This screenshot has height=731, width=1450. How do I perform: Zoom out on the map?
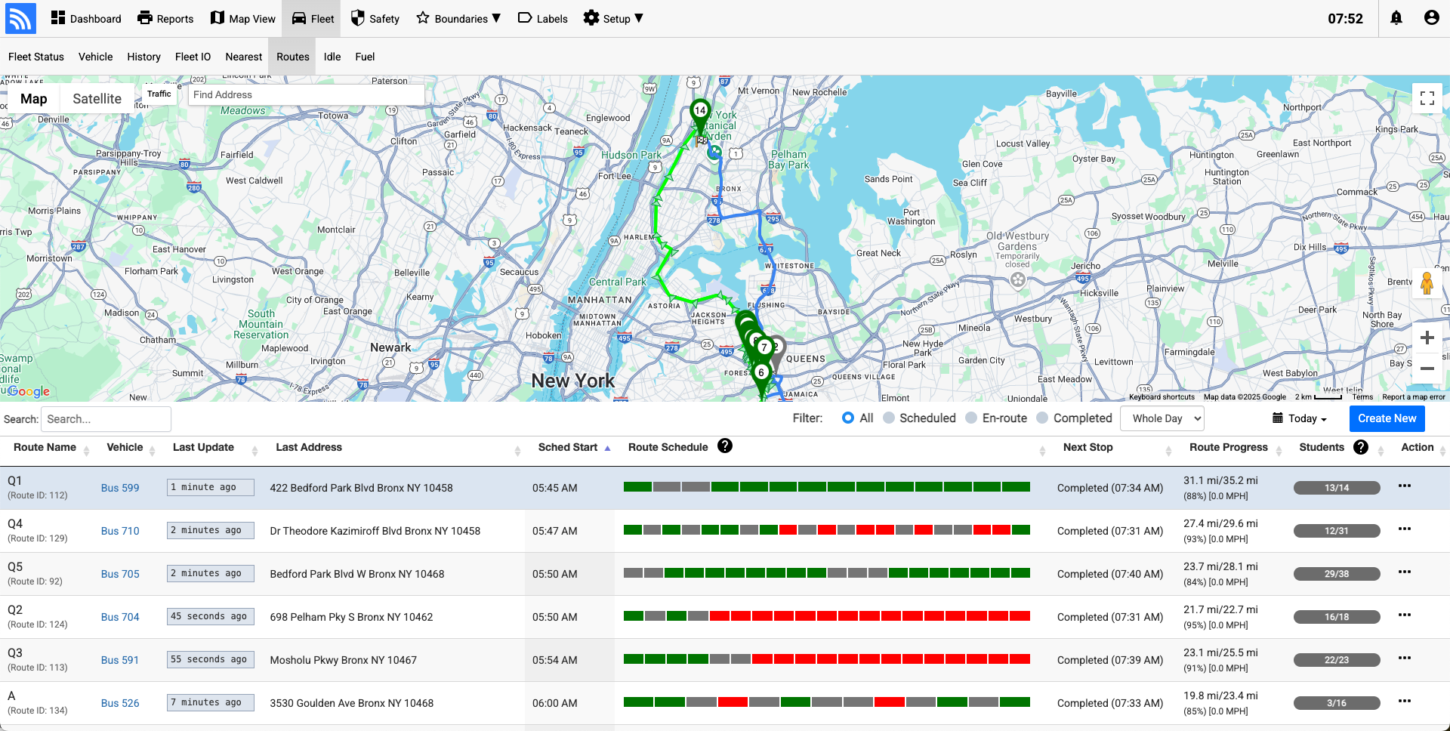[x=1427, y=369]
